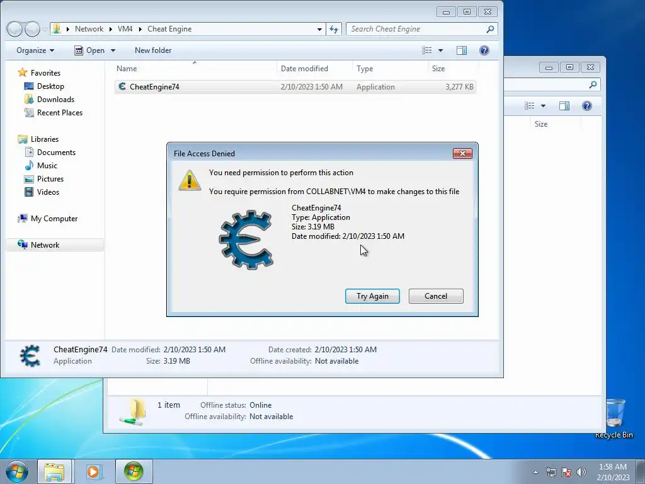Open the Recycle Bin desktop icon
Viewport: 645px width, 484px height.
coord(614,418)
